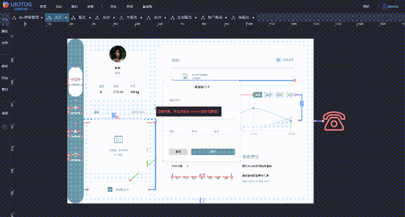Switch to the 右边 tab
The width and height of the screenshot is (405, 217).
(x=157, y=18)
